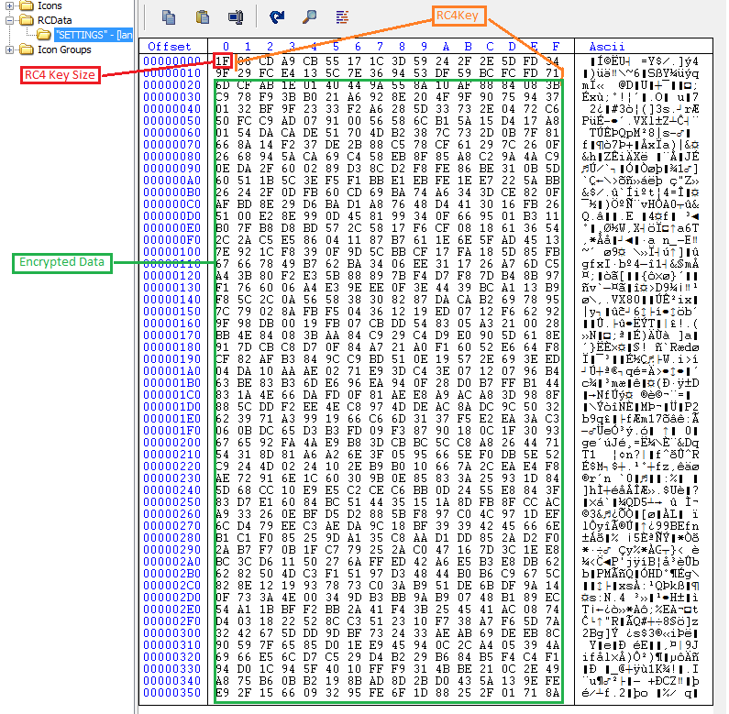The width and height of the screenshot is (729, 714).
Task: Click Ascii text "gfxI" in row 00000110
Action: [x=597, y=264]
